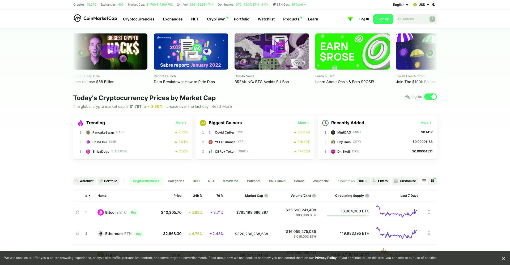The image size is (510, 265).
Task: Click the green Sign up button
Action: tap(383, 19)
